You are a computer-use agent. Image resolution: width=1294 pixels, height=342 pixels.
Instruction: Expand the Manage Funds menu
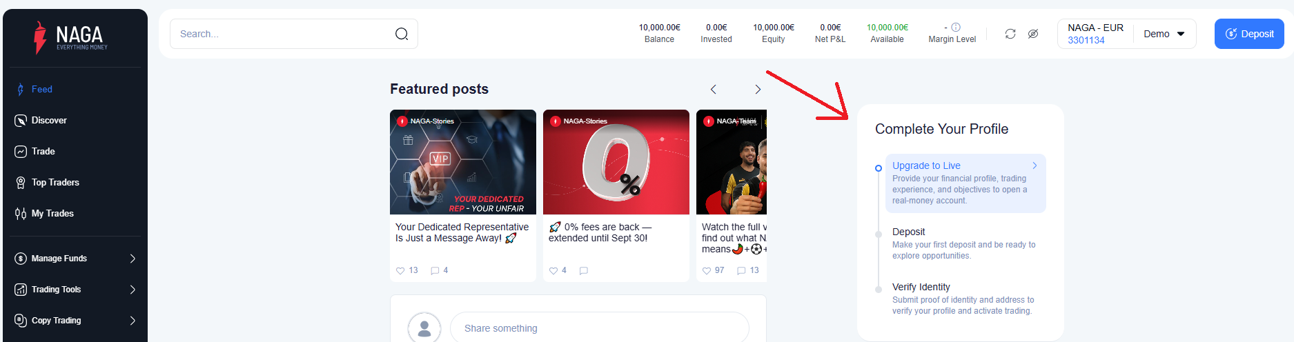[75, 259]
